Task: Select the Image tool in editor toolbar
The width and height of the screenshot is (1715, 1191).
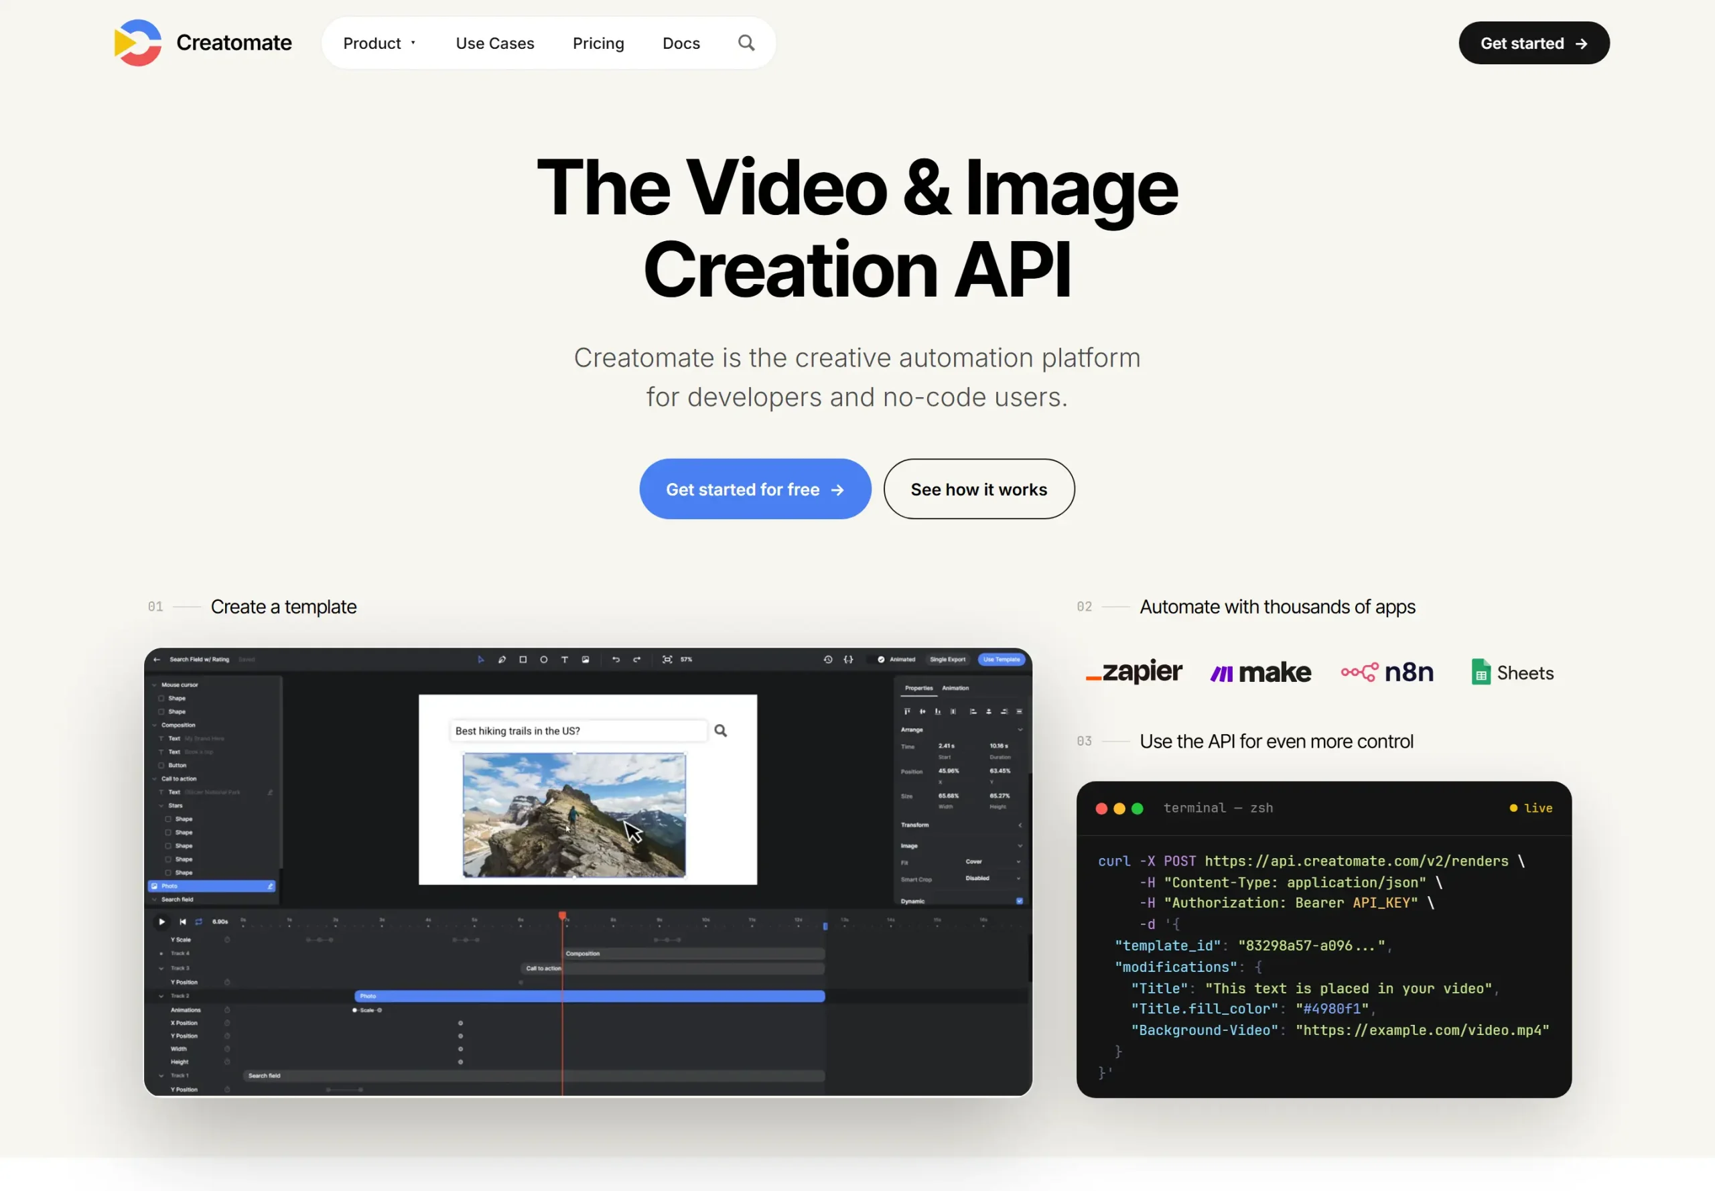Action: (x=586, y=660)
